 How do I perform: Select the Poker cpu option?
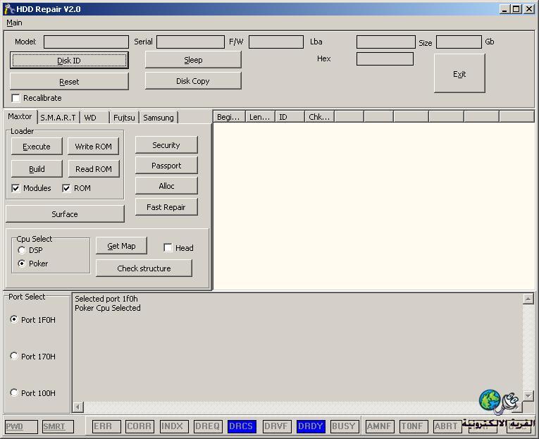coord(22,264)
